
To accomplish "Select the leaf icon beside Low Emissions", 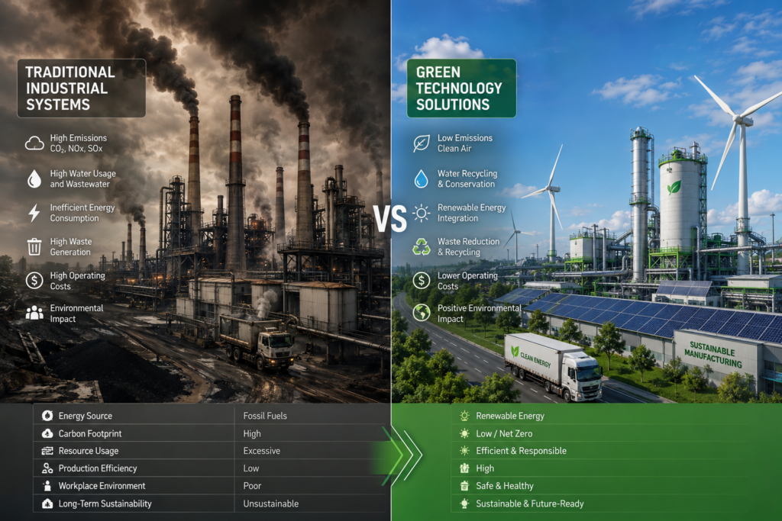I will pos(422,143).
